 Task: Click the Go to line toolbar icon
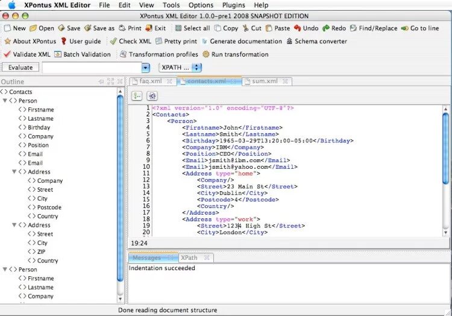[x=405, y=28]
